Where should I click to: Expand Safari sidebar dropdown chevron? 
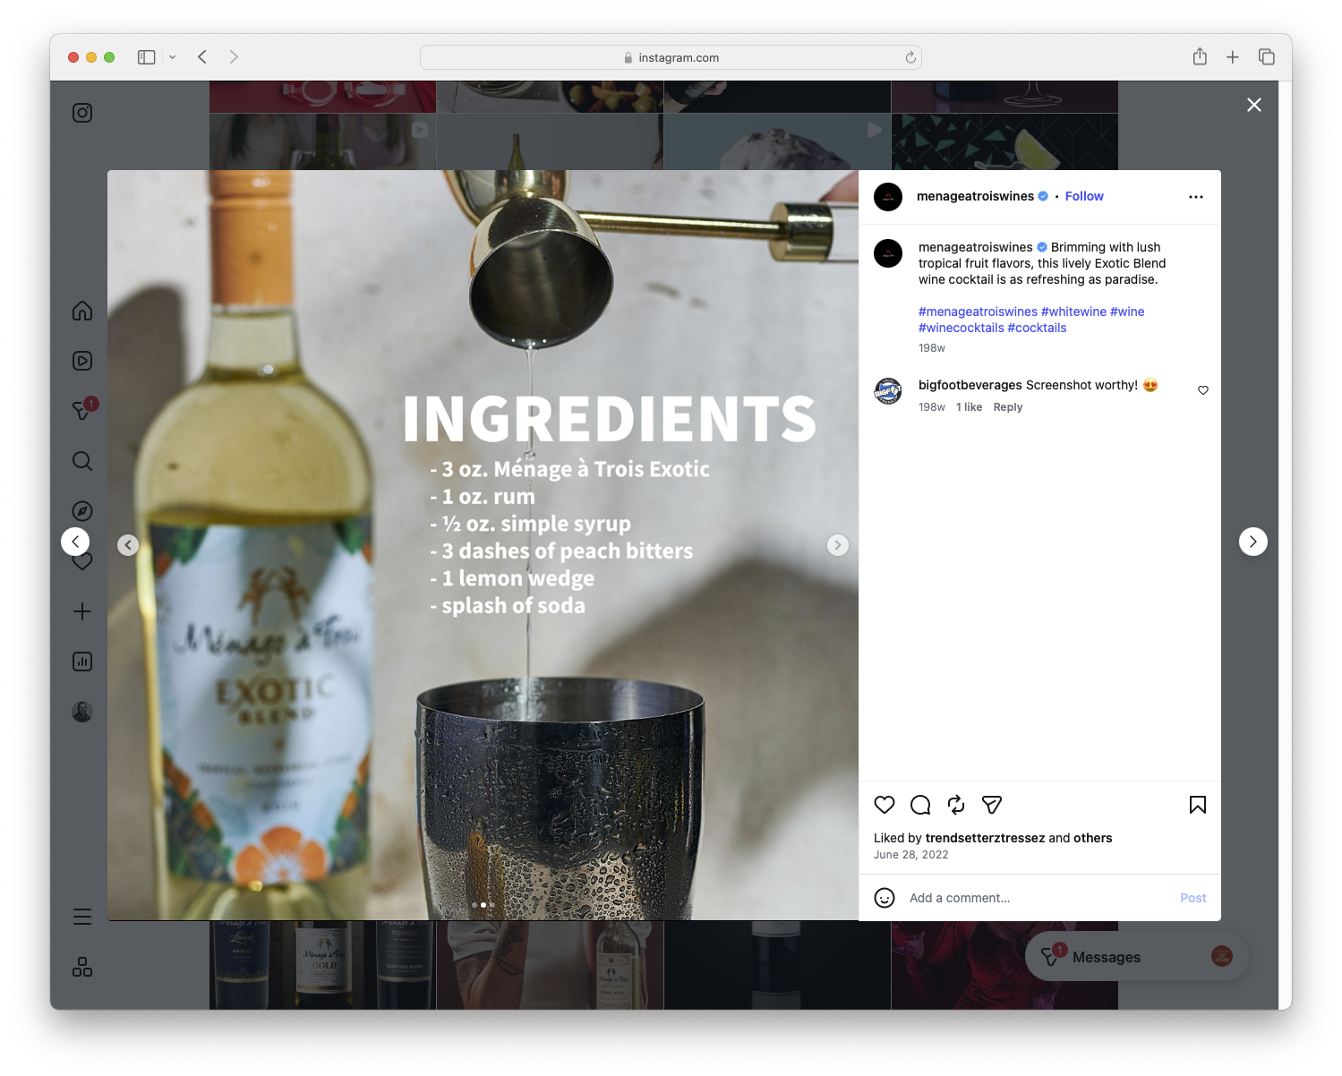coord(173,57)
